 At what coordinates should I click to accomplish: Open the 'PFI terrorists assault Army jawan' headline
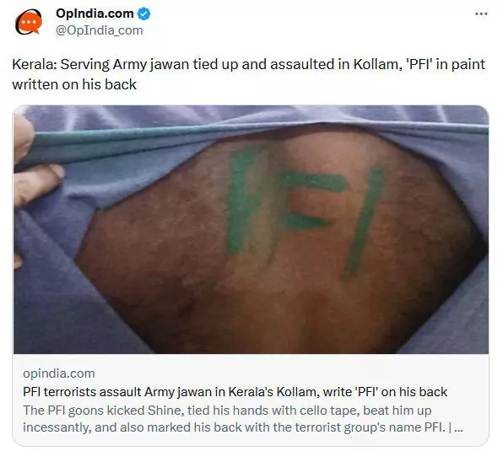pos(235,392)
